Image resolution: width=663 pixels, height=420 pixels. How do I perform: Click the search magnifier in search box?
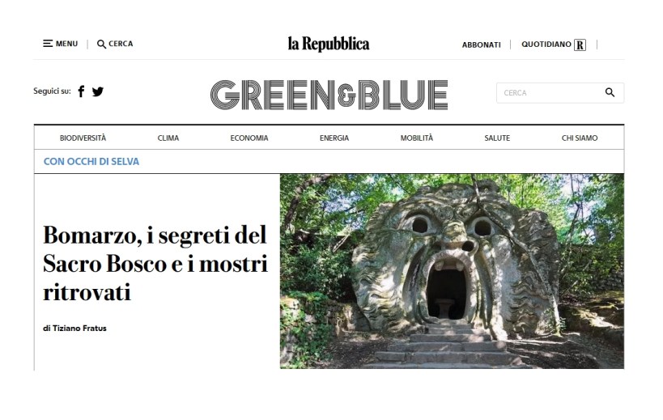coord(610,92)
